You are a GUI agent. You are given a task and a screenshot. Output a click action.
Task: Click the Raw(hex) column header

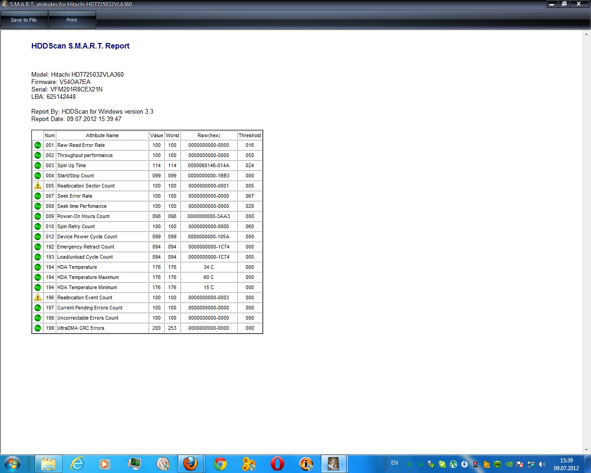(209, 135)
